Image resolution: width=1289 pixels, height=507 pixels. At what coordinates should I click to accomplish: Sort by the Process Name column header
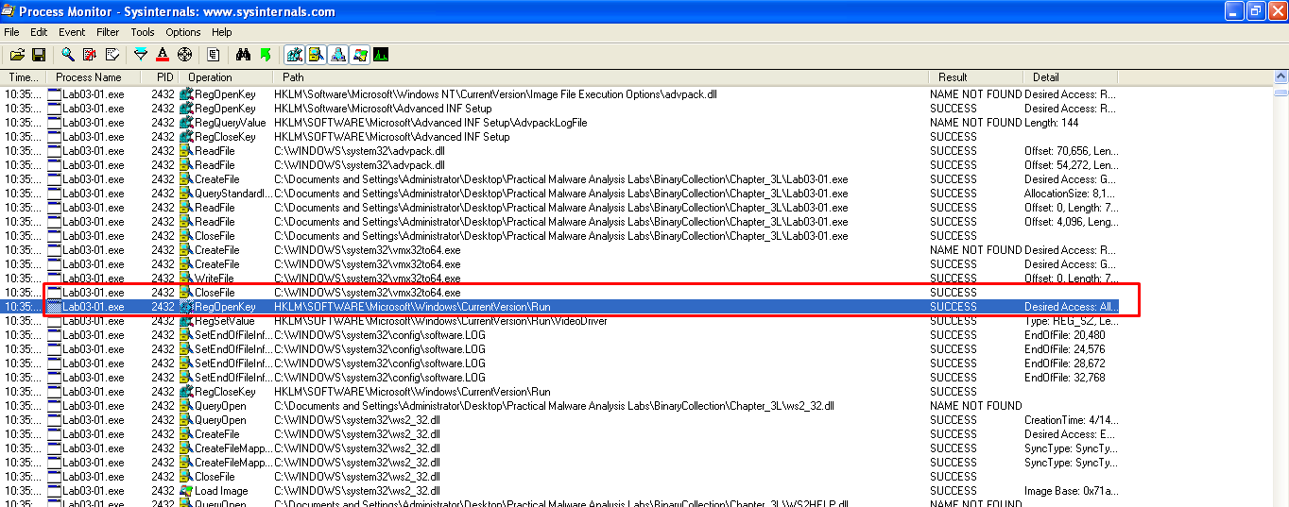pos(93,77)
